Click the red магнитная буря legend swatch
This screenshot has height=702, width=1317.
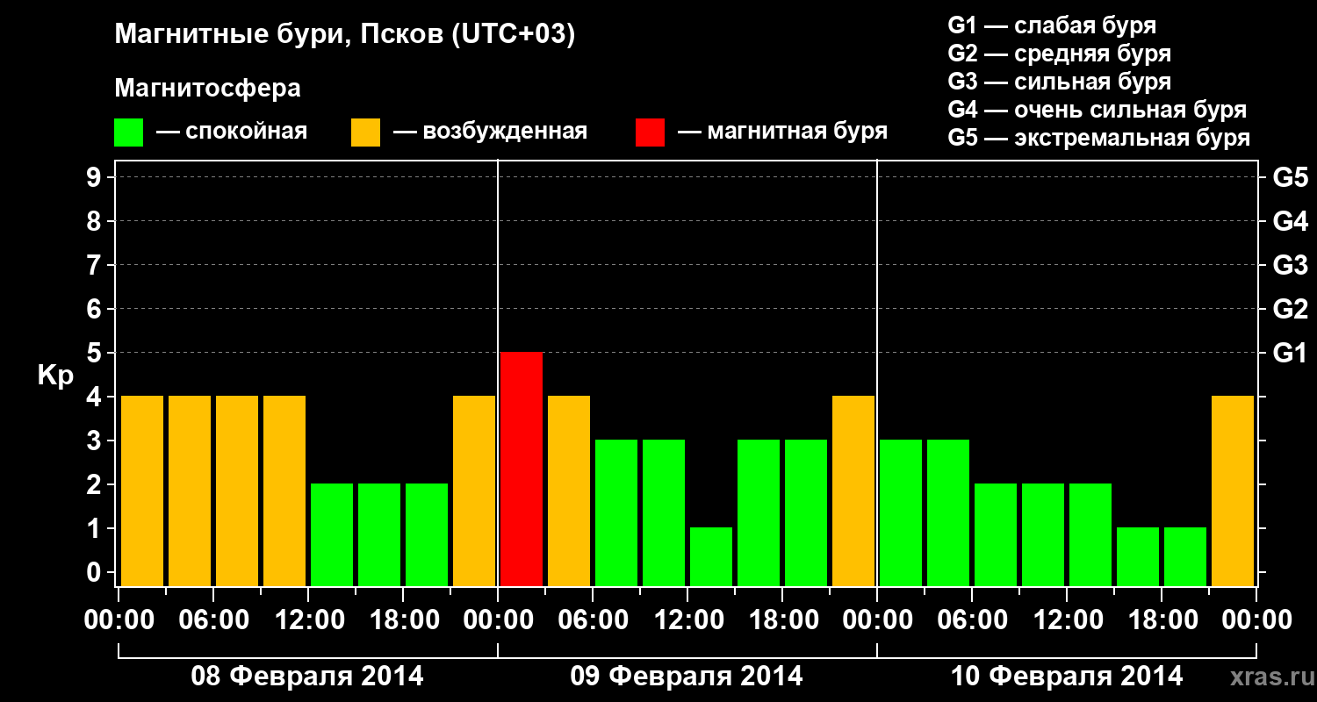[650, 133]
